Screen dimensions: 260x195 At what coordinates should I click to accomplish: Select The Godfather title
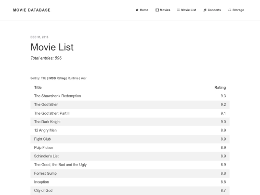[46, 104]
